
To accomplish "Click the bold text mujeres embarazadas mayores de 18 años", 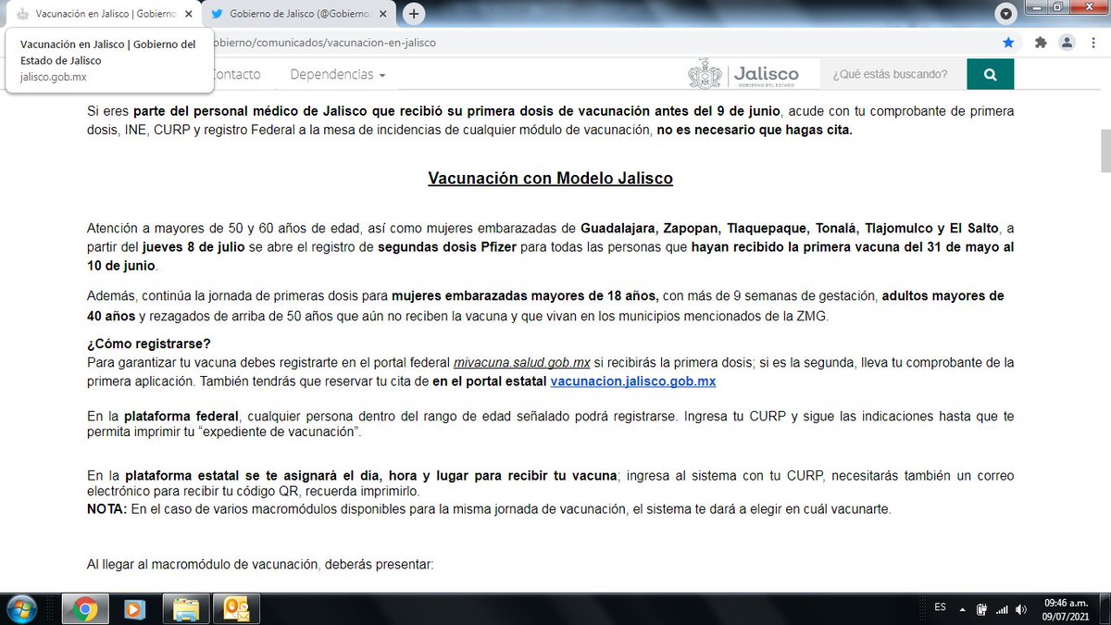I will [x=525, y=296].
